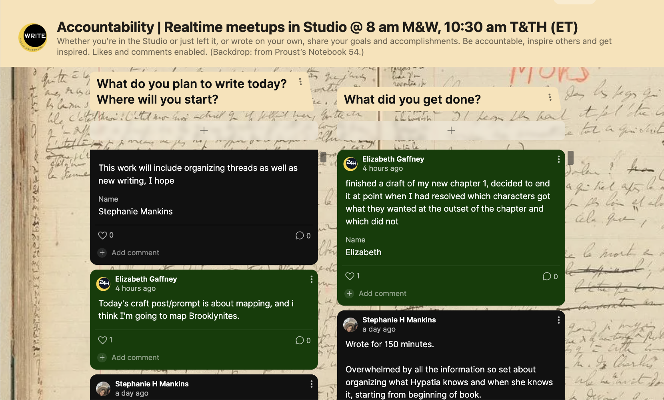664x400 pixels.
Task: Open options menu on the mapping Brooklynites post
Action: [312, 279]
